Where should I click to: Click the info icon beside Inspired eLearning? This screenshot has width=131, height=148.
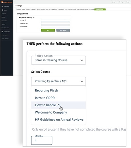click(x=34, y=17)
